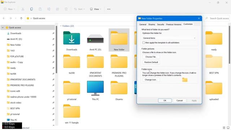Viewport: 231px width, 130px height.
Task: Click the Rename icon in toolbar
Action: (x=49, y=9)
